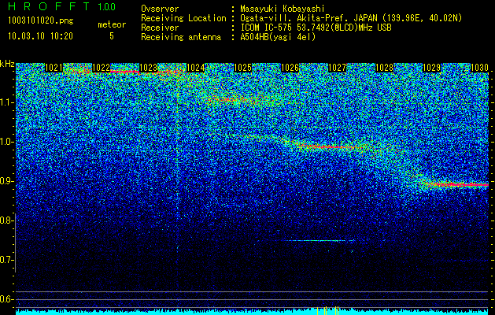Click the 0.8 frequency axis label

tap(6, 220)
